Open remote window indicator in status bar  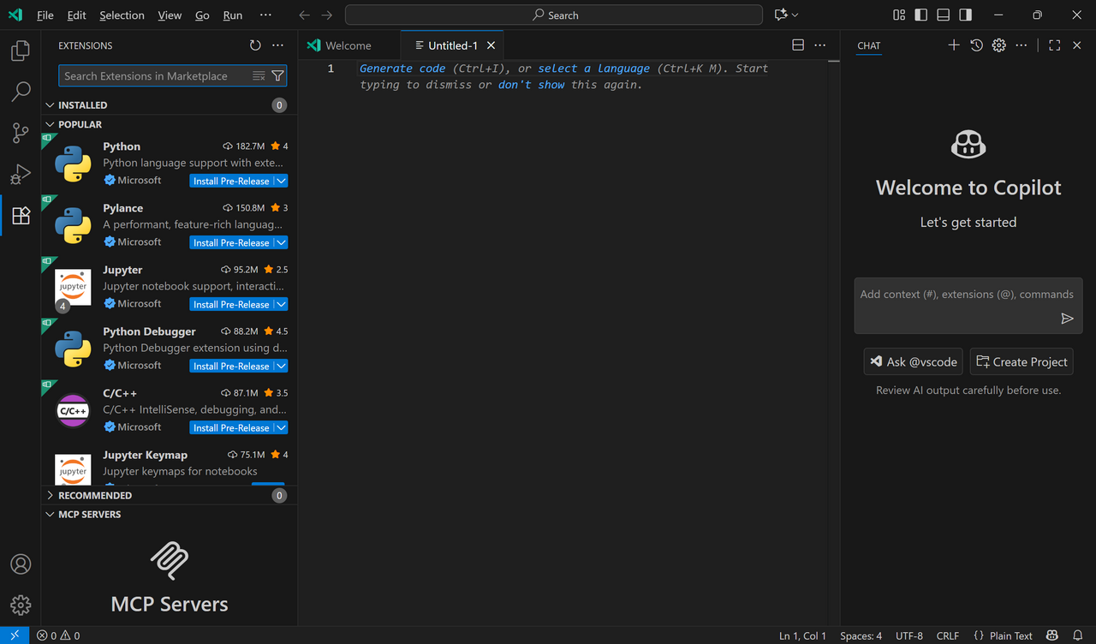pos(15,635)
